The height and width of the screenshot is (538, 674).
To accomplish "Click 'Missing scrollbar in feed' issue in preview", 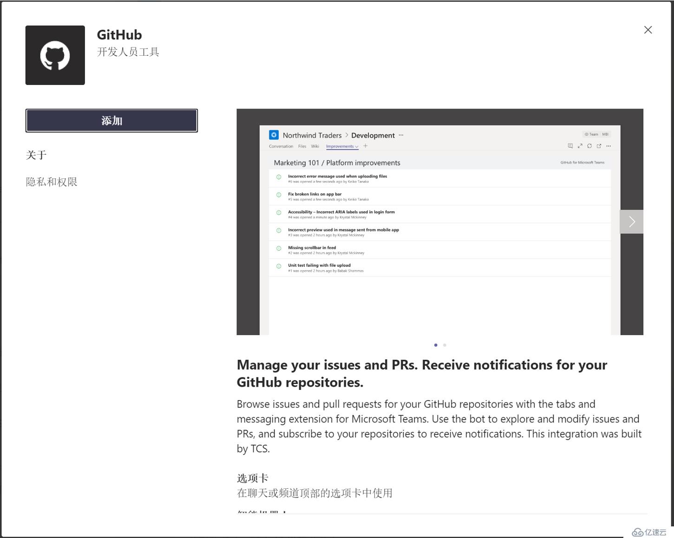I will (312, 247).
